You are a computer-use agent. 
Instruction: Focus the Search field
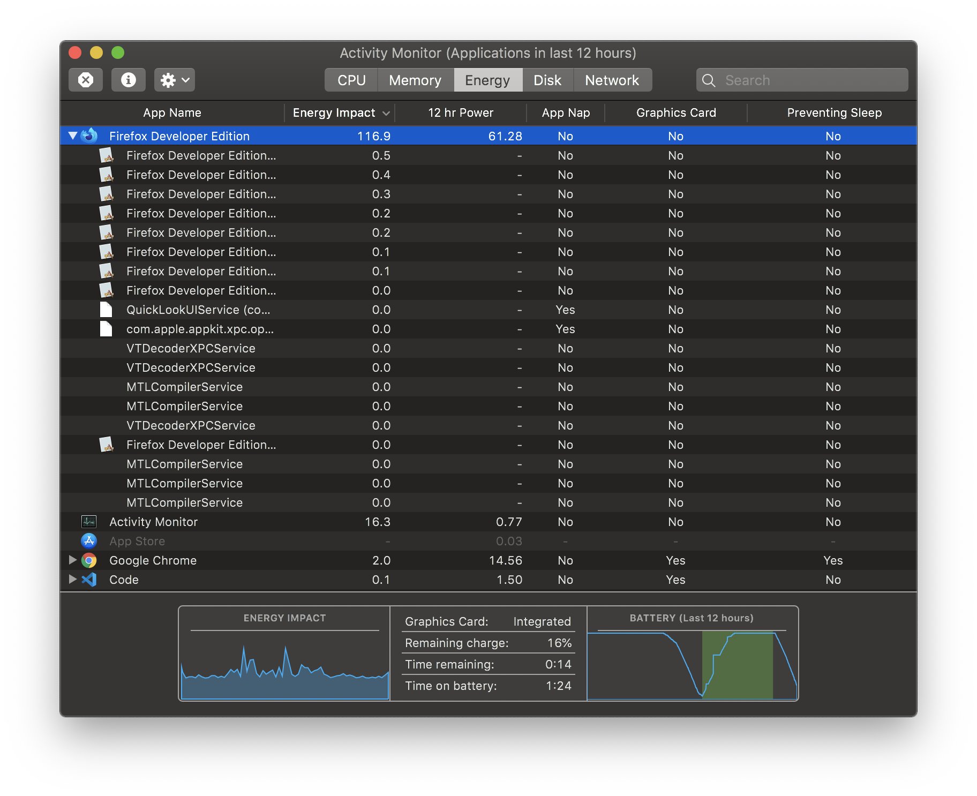tap(802, 80)
